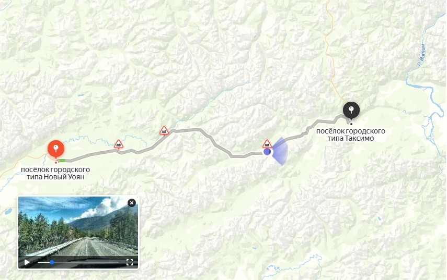The width and height of the screenshot is (447, 280).
Task: Click the black destination pin at Таксимо
Action: click(351, 110)
